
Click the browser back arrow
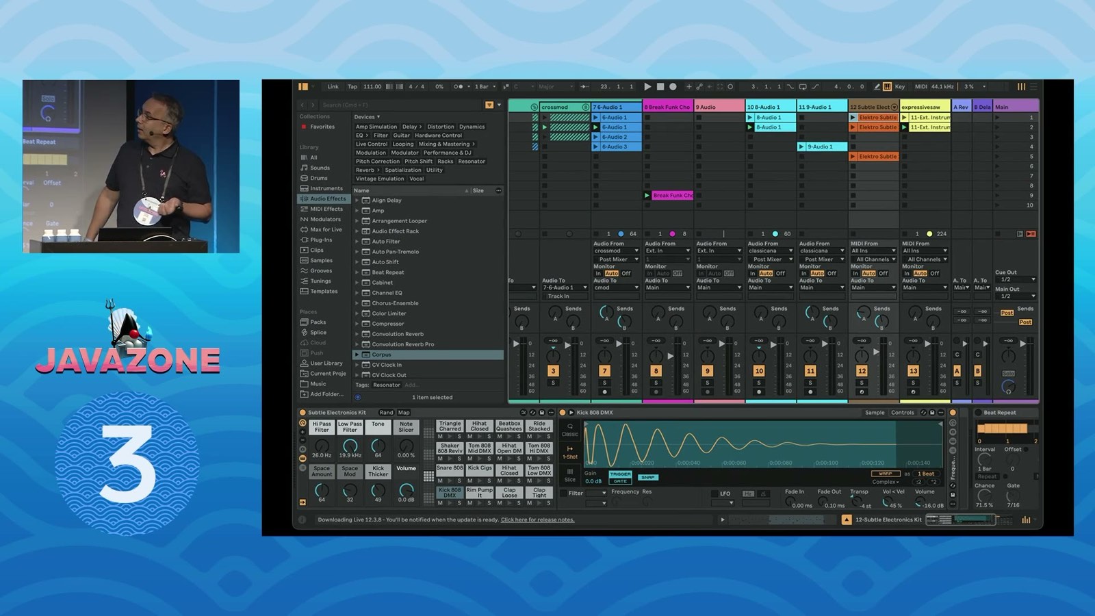click(x=302, y=105)
